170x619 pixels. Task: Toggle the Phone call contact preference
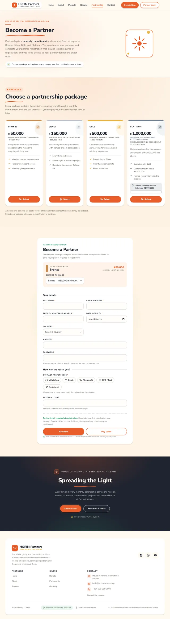[x=86, y=380]
